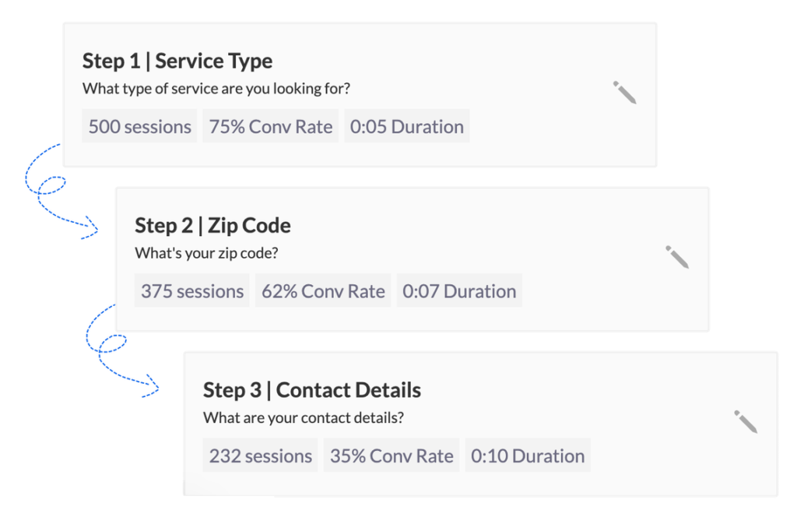Select the Step 1 | Service Type heading

177,61
